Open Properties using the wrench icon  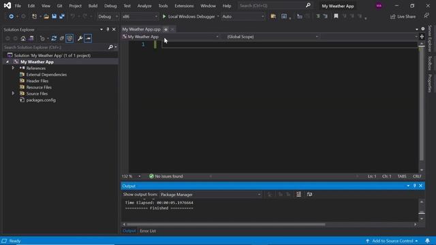(x=80, y=39)
